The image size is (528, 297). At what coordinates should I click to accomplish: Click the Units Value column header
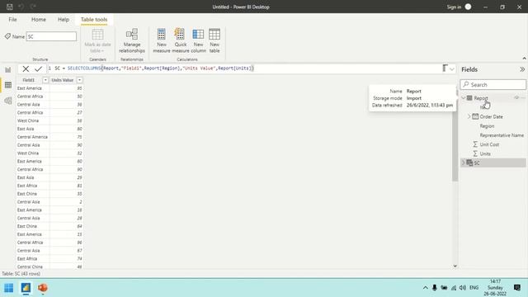coord(63,80)
